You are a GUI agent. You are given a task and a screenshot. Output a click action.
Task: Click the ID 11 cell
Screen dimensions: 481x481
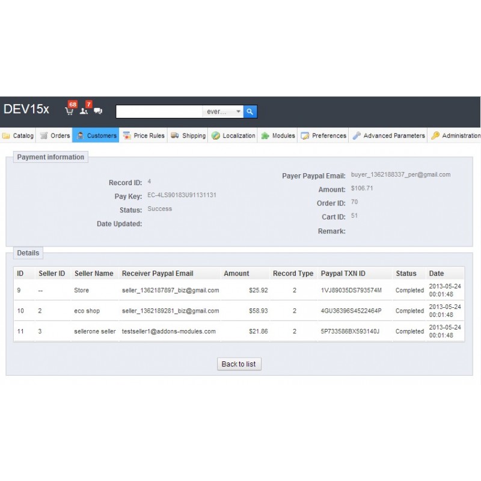coord(20,331)
